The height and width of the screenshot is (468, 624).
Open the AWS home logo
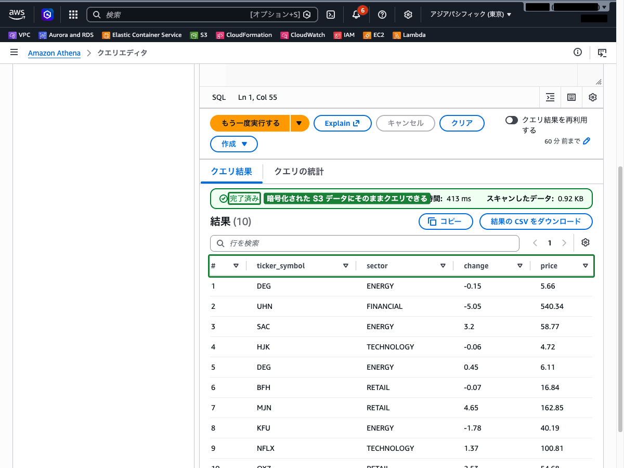pyautogui.click(x=17, y=15)
